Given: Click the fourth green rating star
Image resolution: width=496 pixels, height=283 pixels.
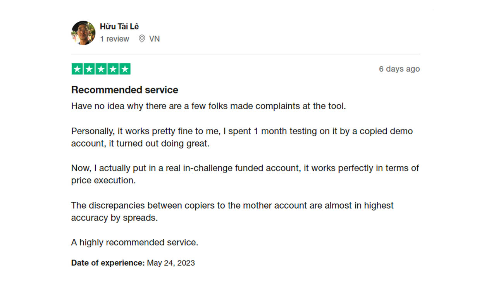Looking at the screenshot, I should [113, 69].
